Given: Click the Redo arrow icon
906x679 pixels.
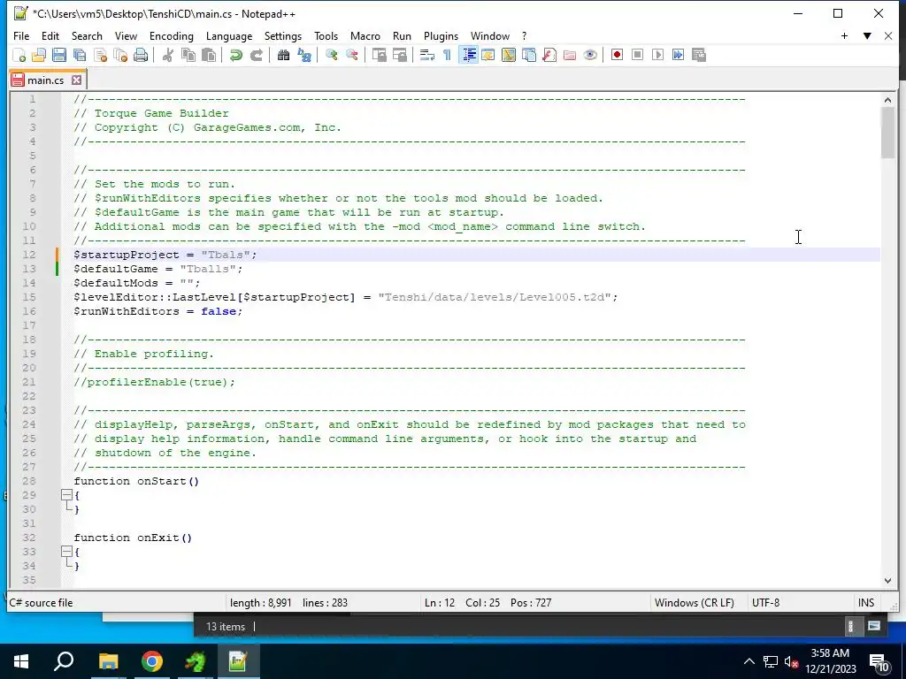Looking at the screenshot, I should [256, 55].
